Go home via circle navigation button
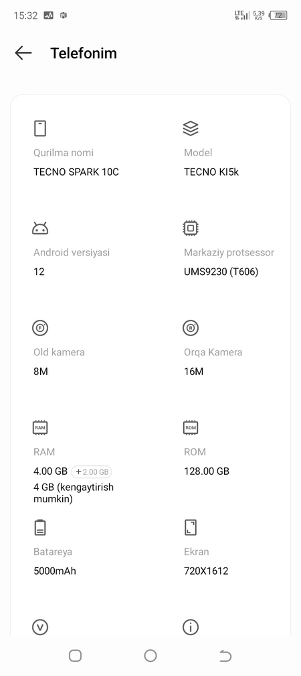This screenshot has height=676, width=301. pyautogui.click(x=150, y=656)
